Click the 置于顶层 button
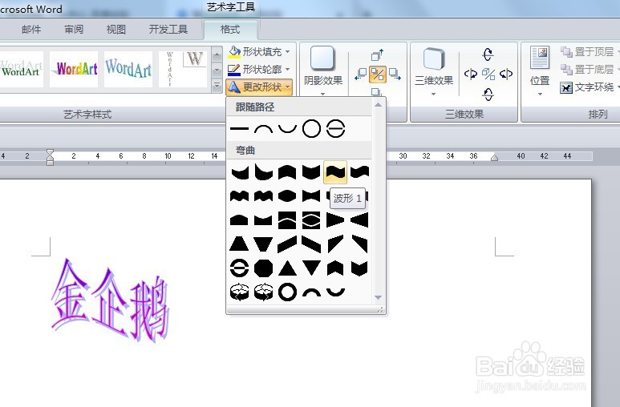This screenshot has width=620, height=407. coord(589,52)
